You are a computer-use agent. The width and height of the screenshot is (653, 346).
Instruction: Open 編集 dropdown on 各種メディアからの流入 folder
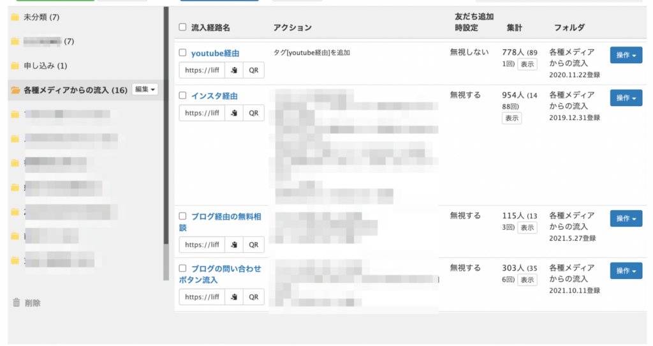145,90
